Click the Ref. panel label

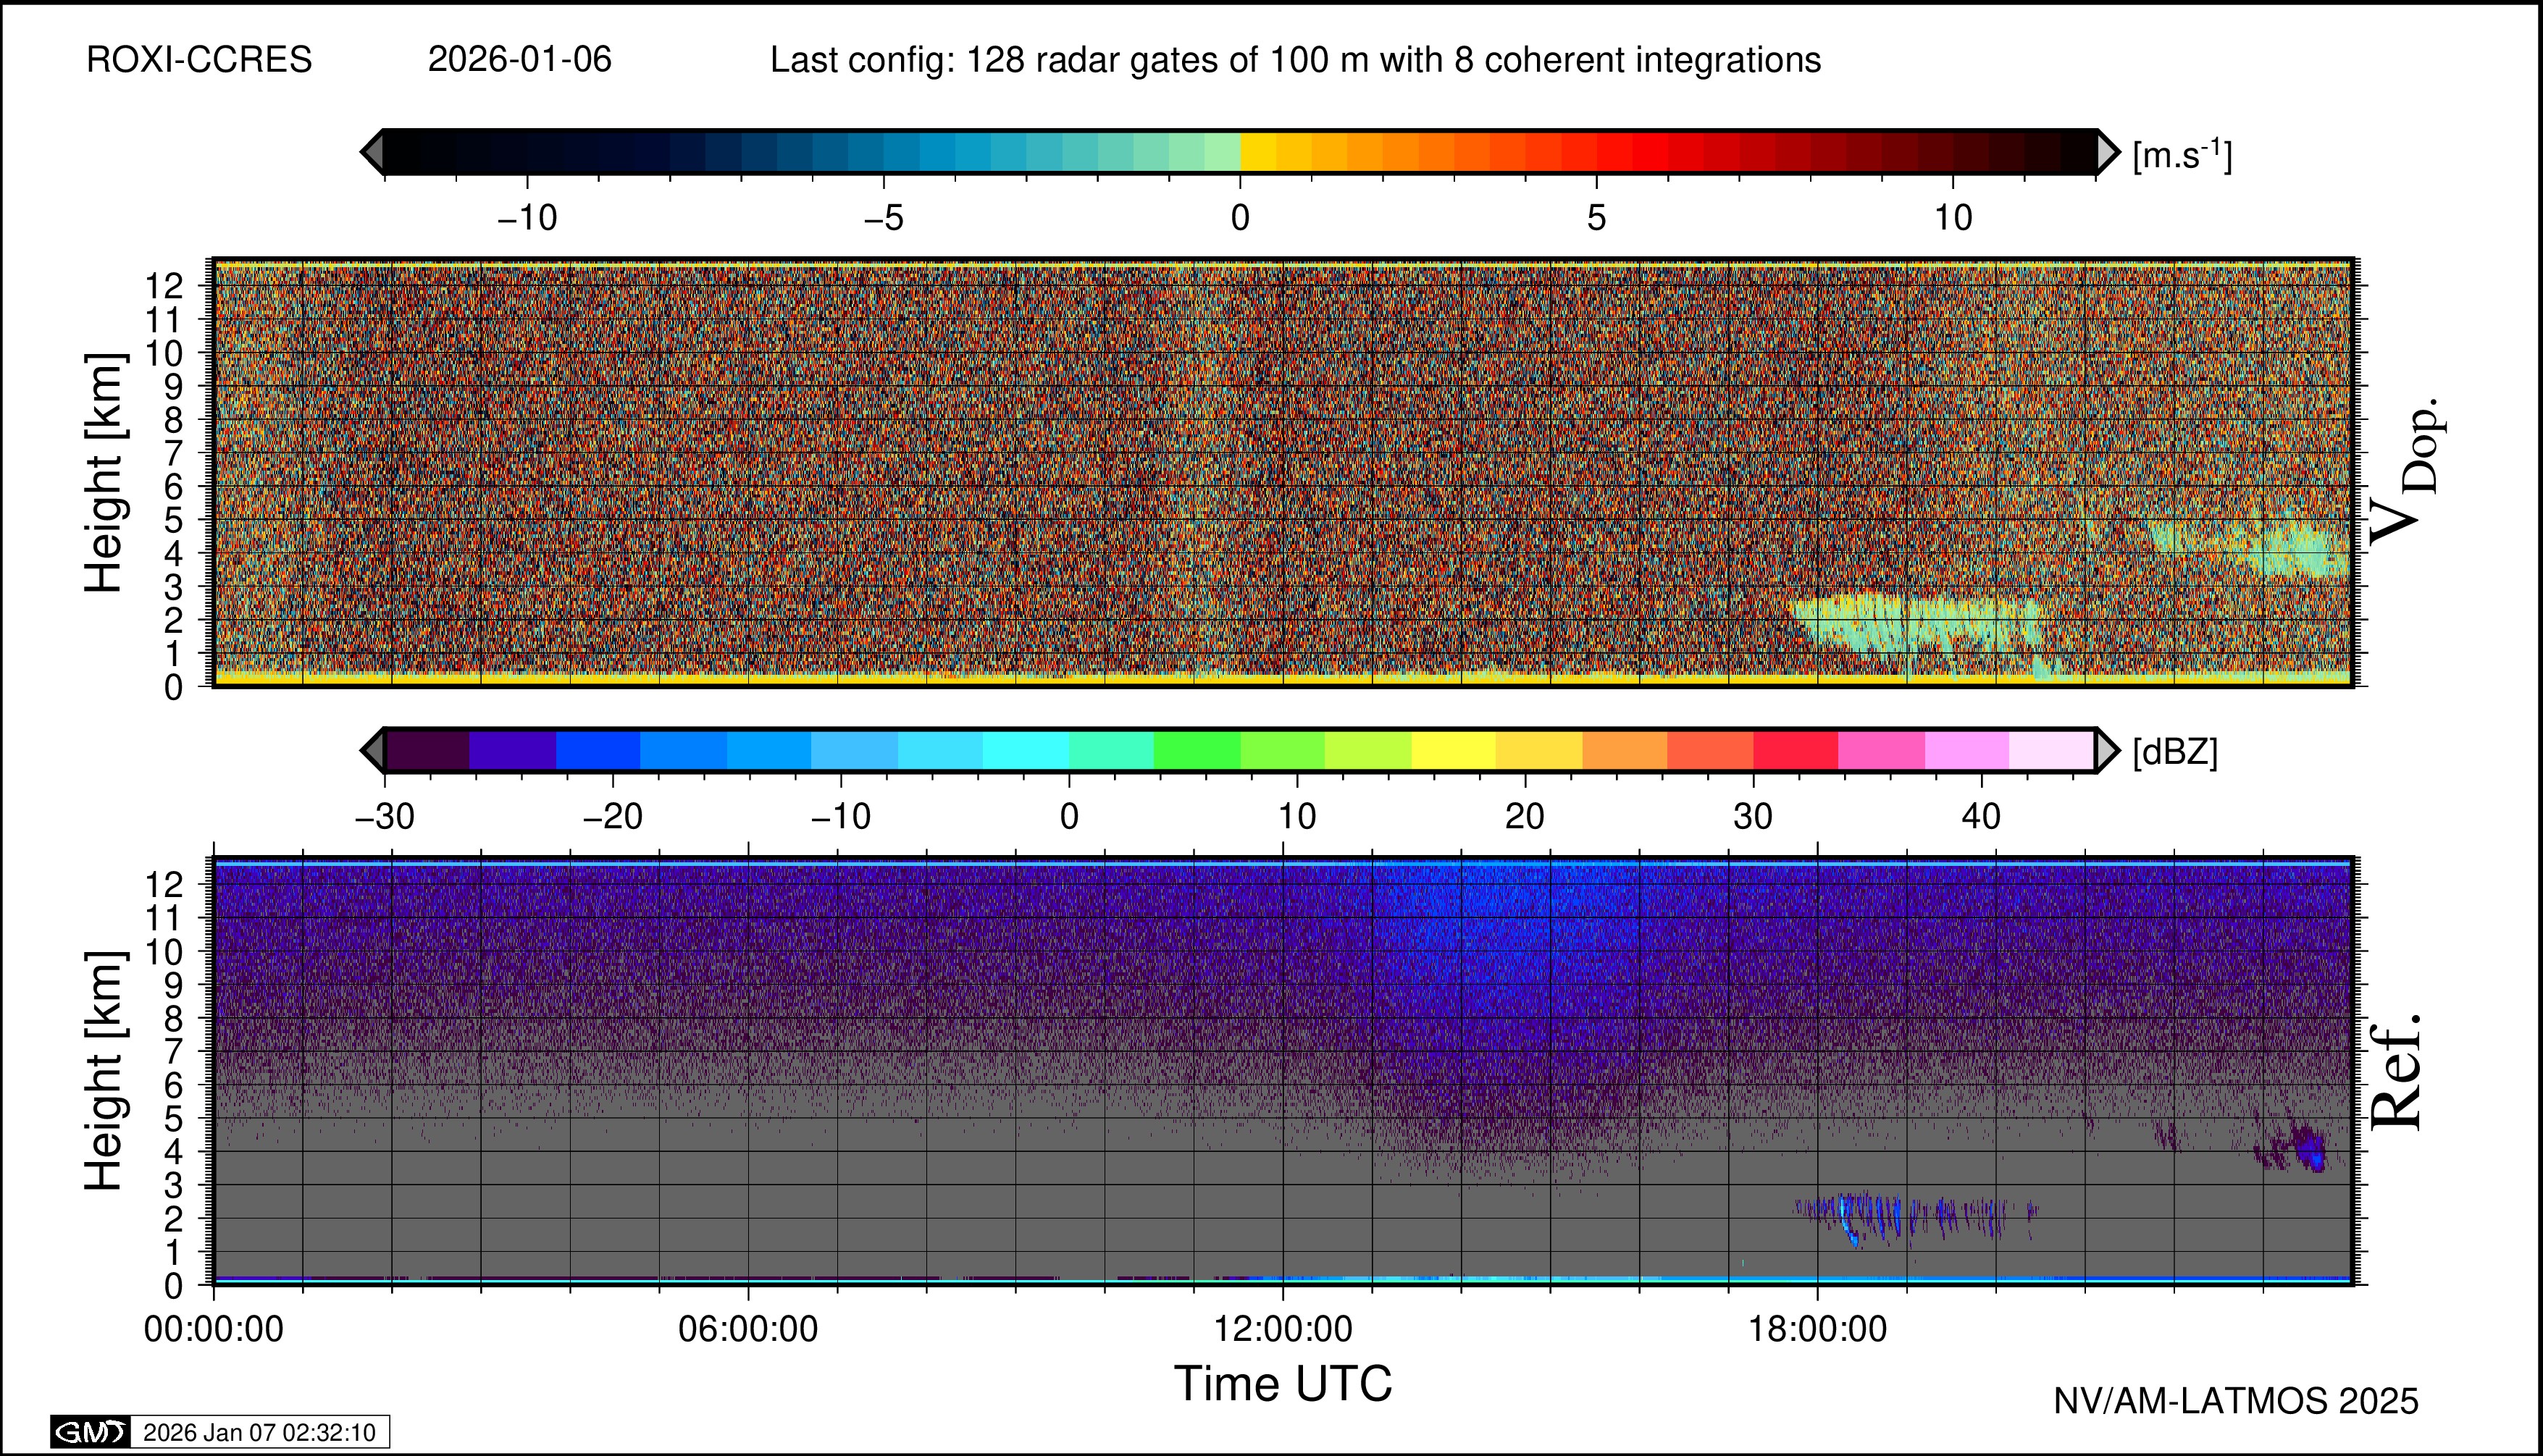2397,1070
